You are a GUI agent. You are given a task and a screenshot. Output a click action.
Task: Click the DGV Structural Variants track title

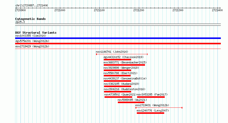click(x=36, y=33)
